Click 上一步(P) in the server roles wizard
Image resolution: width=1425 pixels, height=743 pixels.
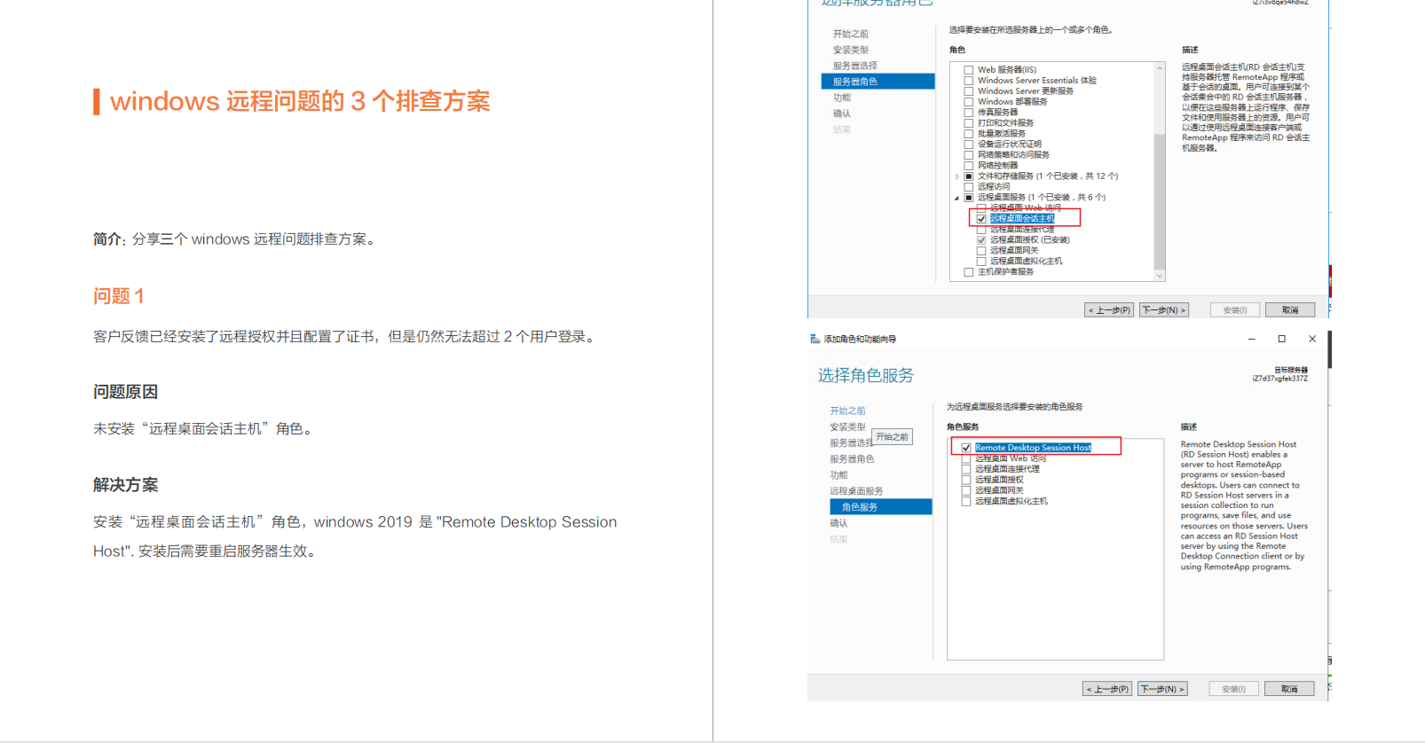pyautogui.click(x=1109, y=310)
